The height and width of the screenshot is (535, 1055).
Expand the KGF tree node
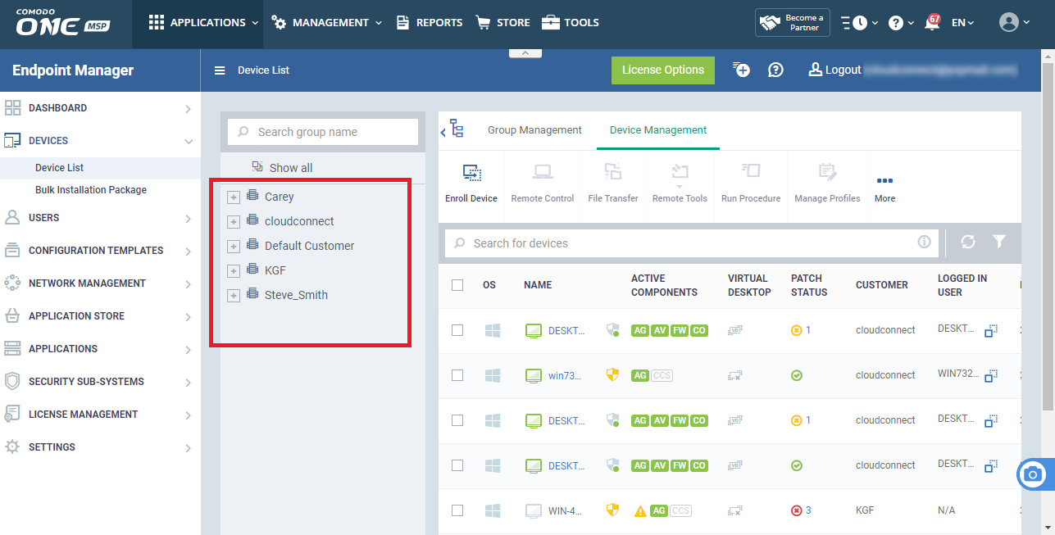234,271
